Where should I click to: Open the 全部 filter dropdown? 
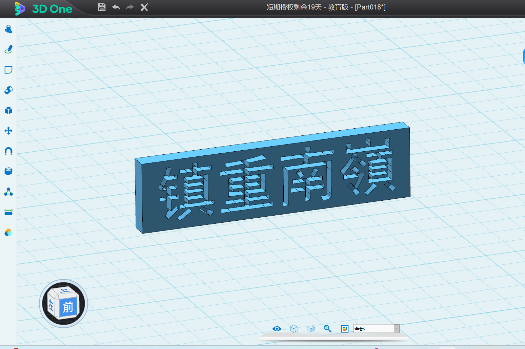click(x=376, y=329)
